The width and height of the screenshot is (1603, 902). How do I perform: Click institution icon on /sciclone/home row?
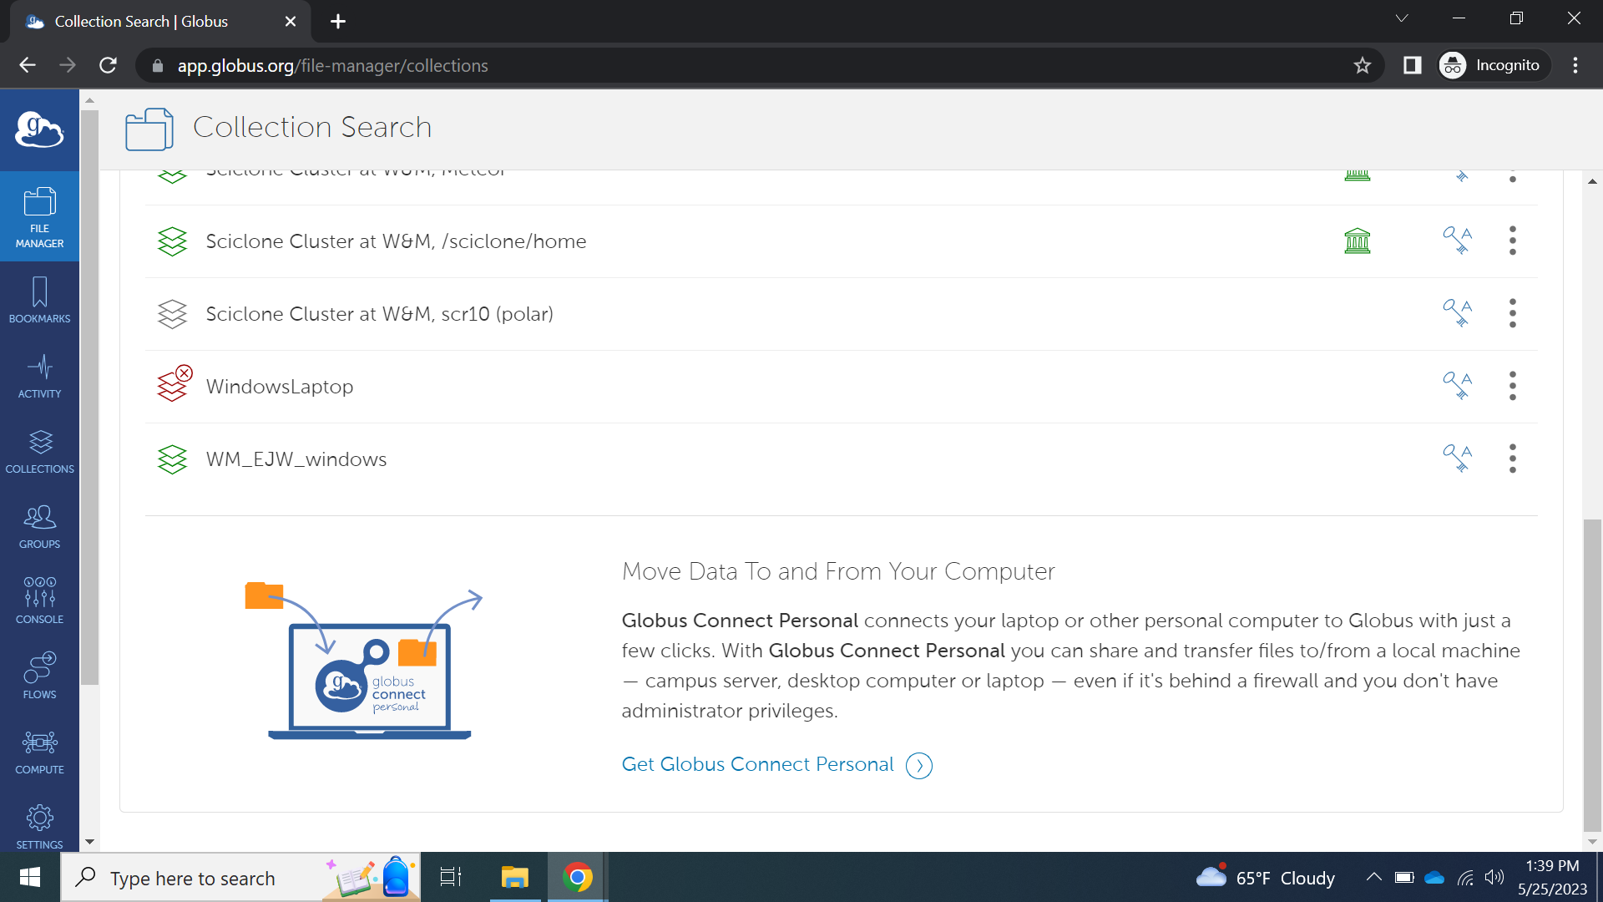coord(1357,241)
